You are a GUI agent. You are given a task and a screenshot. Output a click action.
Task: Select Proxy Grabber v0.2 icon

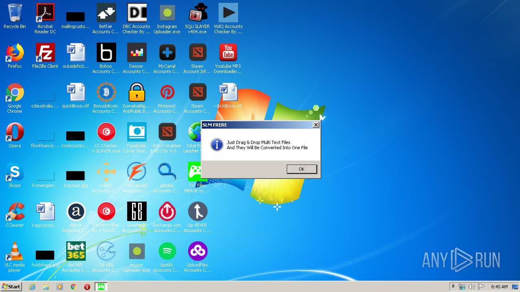[167, 138]
